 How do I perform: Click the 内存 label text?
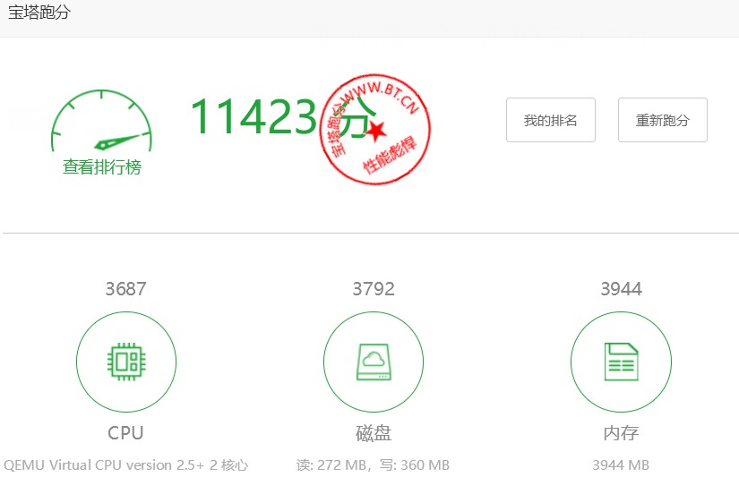point(621,433)
